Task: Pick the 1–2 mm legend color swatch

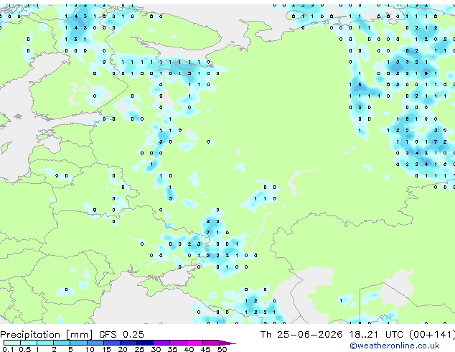Action: (45, 343)
